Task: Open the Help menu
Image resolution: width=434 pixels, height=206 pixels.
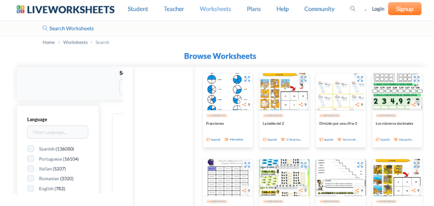Action: coord(282,9)
